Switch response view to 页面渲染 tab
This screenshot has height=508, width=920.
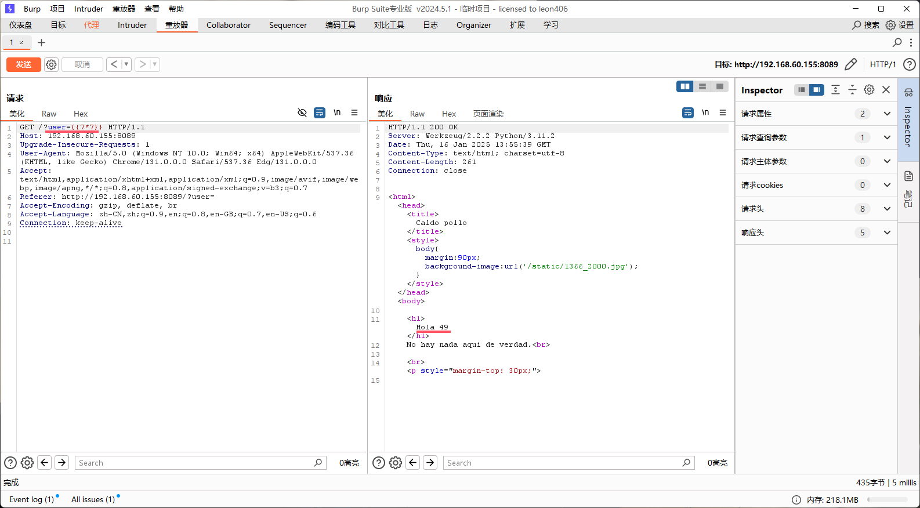[488, 114]
